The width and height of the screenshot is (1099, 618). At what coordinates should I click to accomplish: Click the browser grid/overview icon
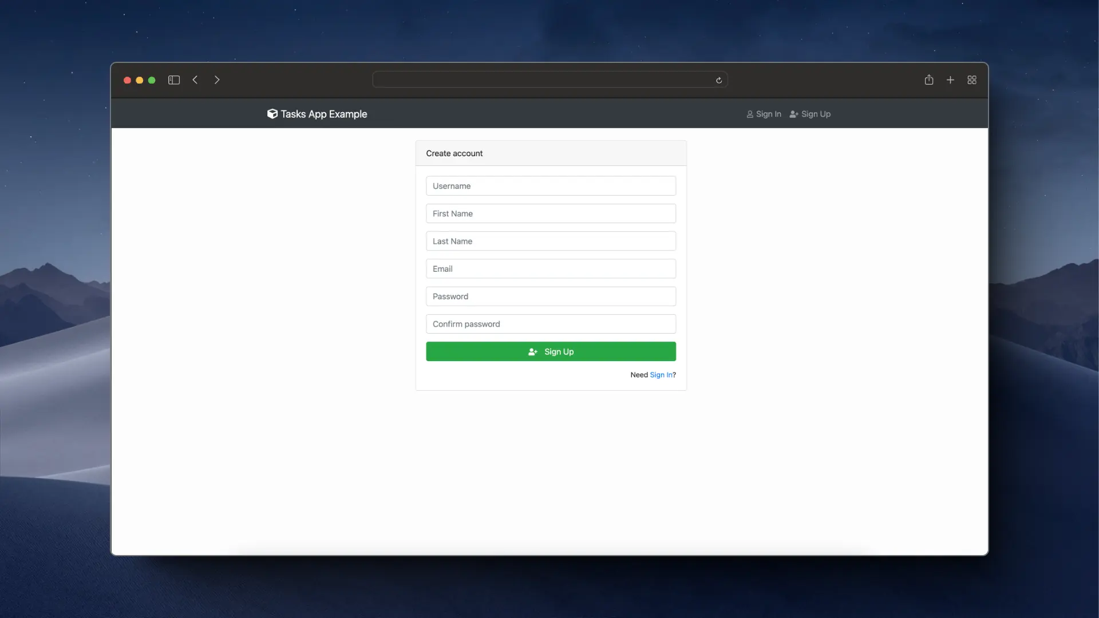(x=972, y=80)
